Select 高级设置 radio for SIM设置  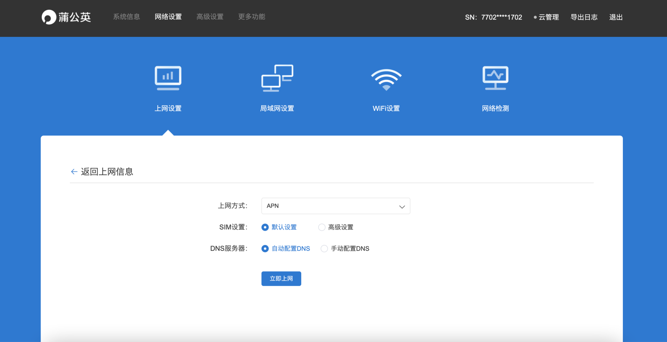click(x=322, y=227)
